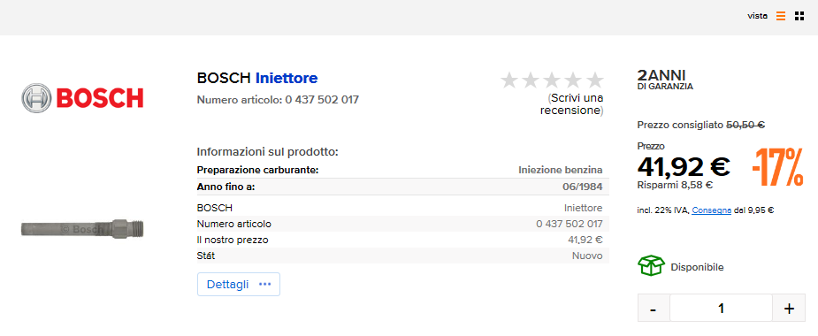Image resolution: width=818 pixels, height=336 pixels.
Task: Rate the product one star
Action: click(x=509, y=80)
